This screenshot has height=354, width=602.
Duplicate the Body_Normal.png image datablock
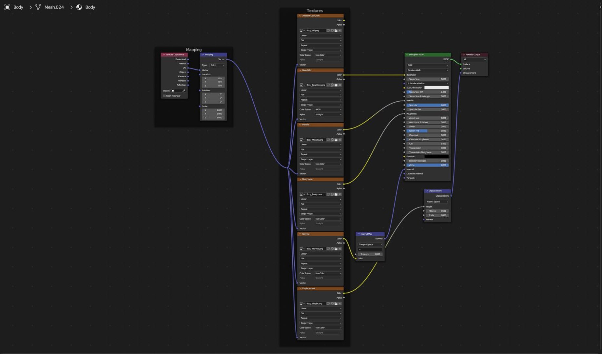pyautogui.click(x=332, y=249)
